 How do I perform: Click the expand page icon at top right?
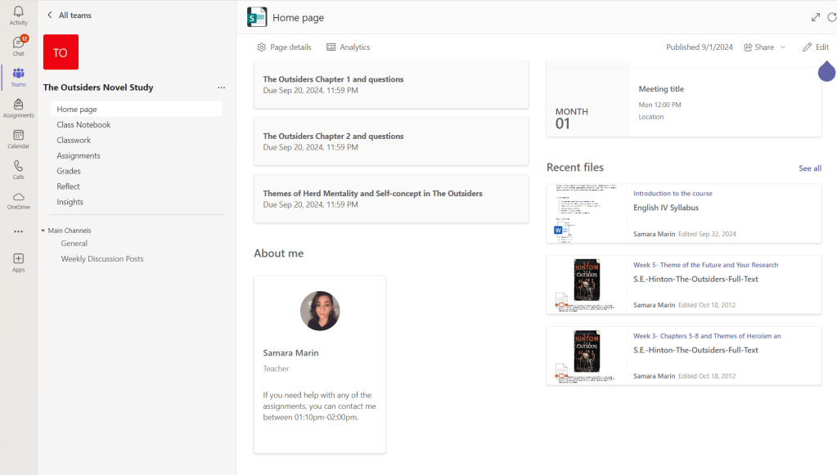pyautogui.click(x=815, y=17)
